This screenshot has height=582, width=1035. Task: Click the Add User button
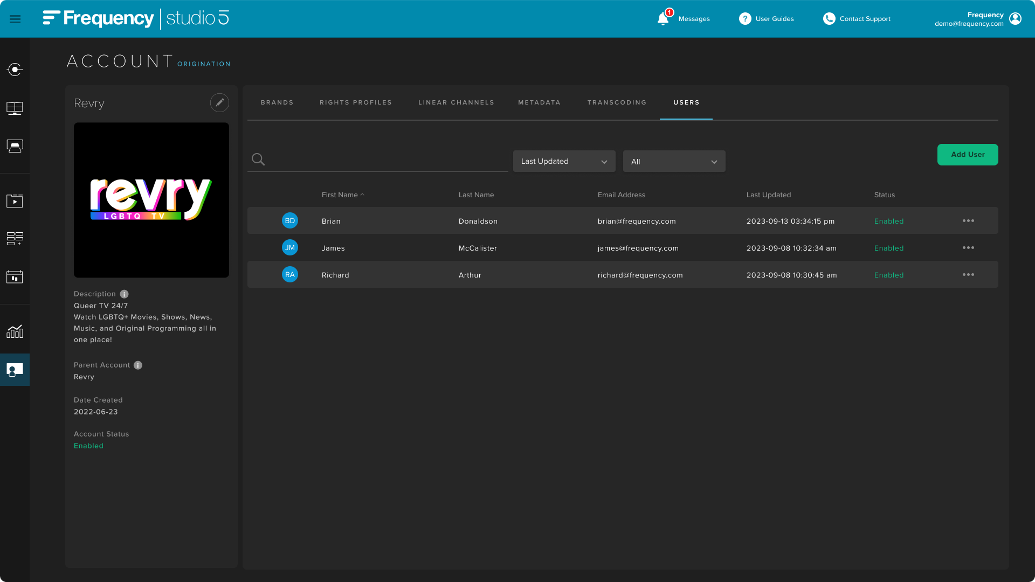pos(968,155)
